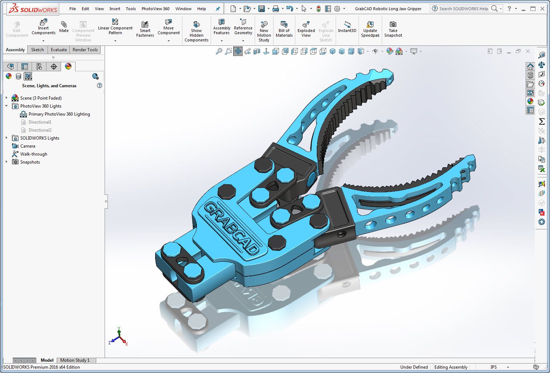Click the Insert Components tool
The image size is (550, 373).
(43, 27)
